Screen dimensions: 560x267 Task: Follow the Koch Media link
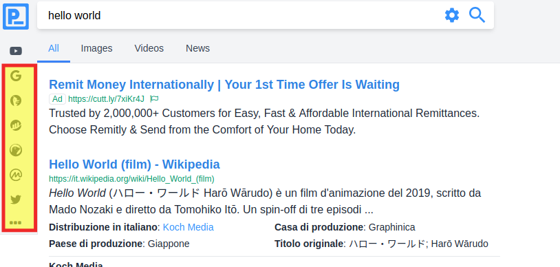pos(189,227)
